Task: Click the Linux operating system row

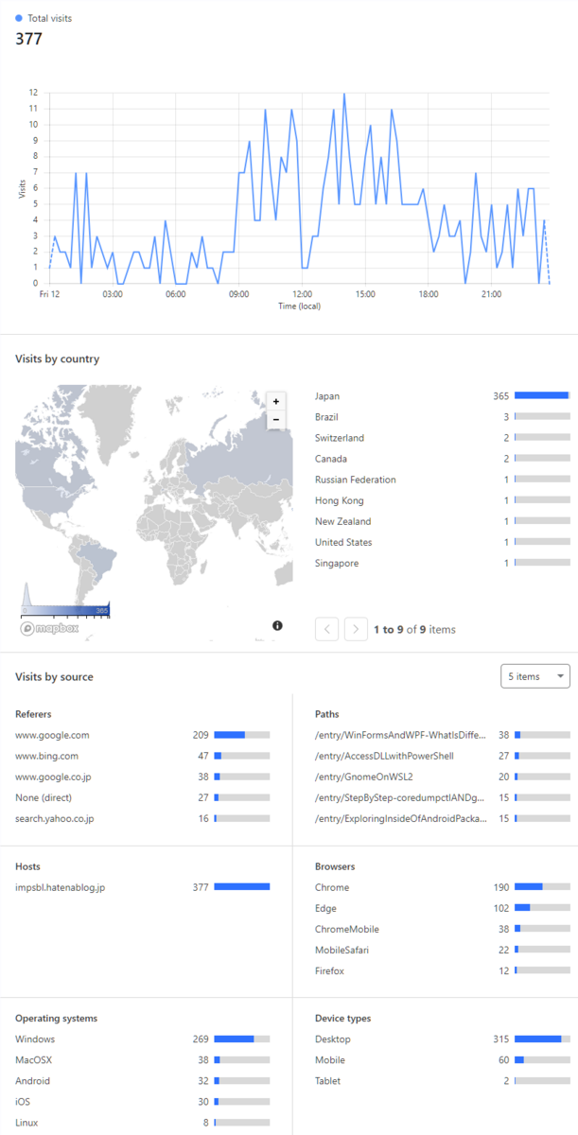Action: pyautogui.click(x=143, y=1123)
